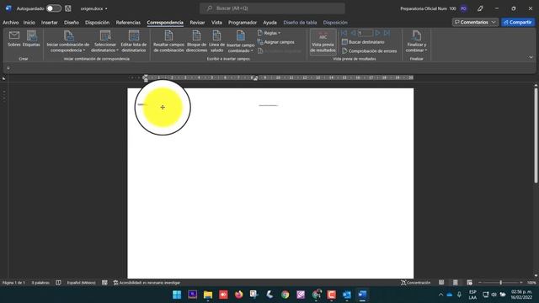Click the record number input field

[x=365, y=33]
